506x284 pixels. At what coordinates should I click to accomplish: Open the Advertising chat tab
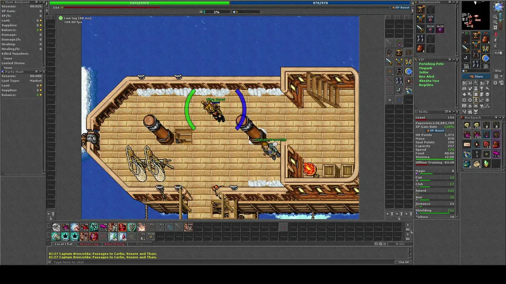[114, 244]
